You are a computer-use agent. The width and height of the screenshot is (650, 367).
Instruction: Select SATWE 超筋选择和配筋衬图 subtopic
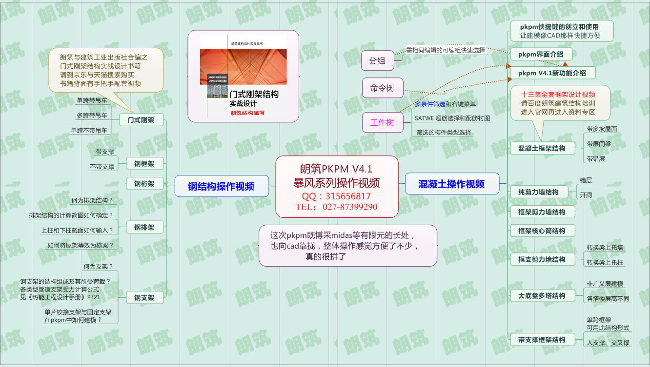452,118
